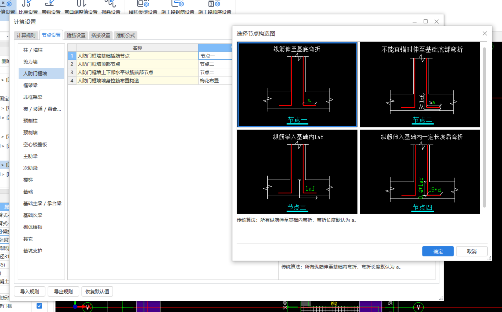Open 计算设置 toolbar icon
This screenshot has height=312, width=502.
tap(7, 7)
